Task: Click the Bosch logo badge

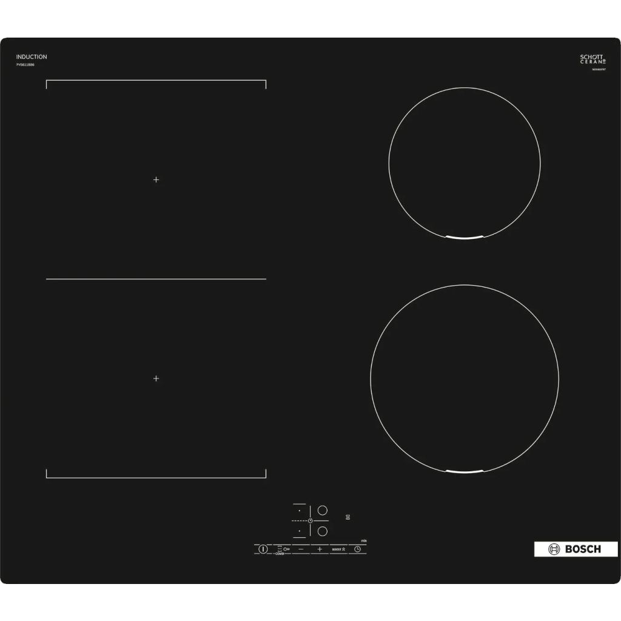Action: (x=576, y=549)
